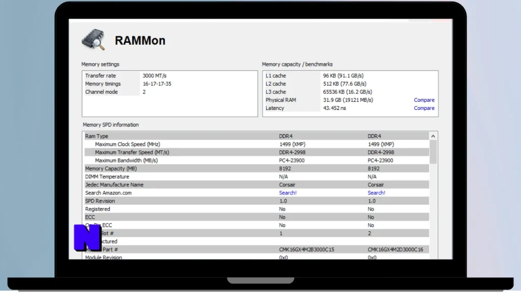Click the RAMMon memory chip logo icon

[94, 40]
